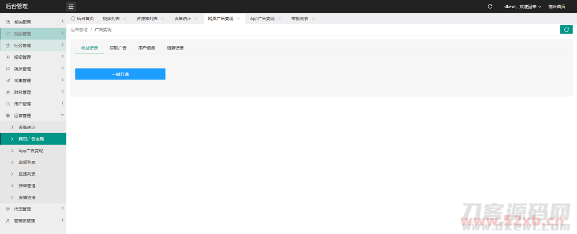The image size is (577, 234).
Task: Click the 用户管理 sidebar icon
Action: coord(8,104)
